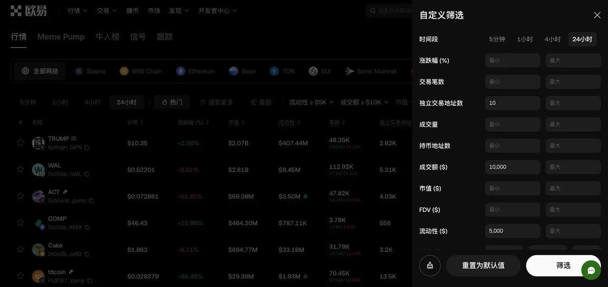Select 1小时 in the filter panel 时间段
The width and height of the screenshot is (608, 287).
tap(525, 39)
